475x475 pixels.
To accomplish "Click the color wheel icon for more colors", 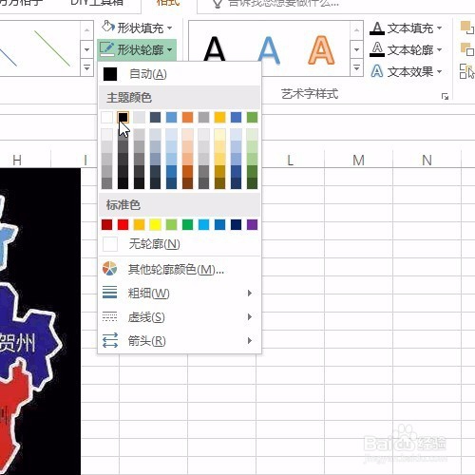I will (109, 269).
